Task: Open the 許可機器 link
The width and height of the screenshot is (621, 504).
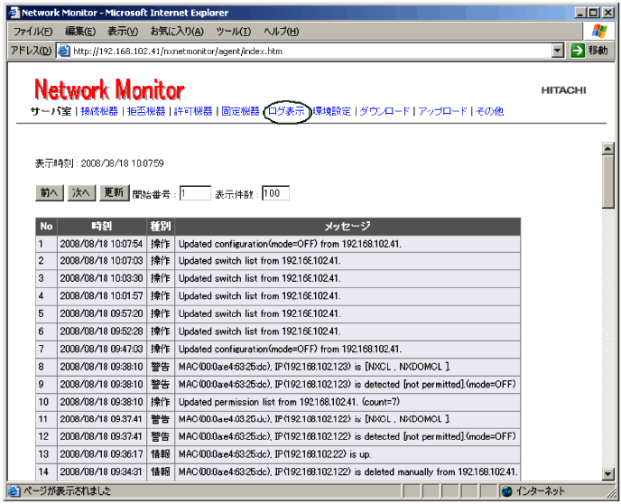Action: [193, 111]
